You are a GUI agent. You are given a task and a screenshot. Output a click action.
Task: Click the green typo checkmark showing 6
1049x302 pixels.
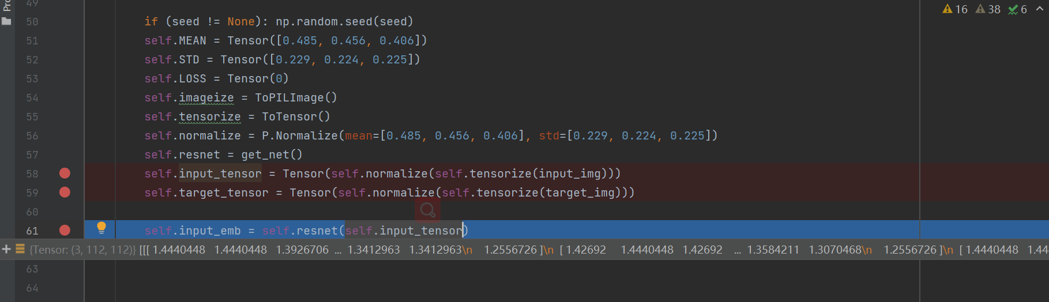1017,9
